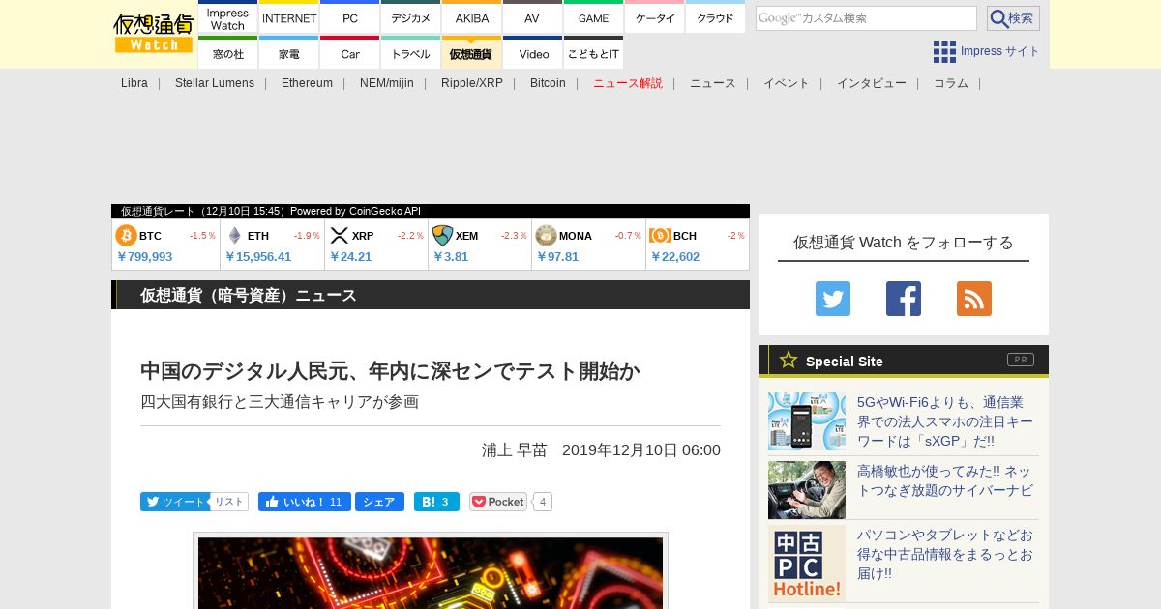Click author name 浦上 早苗
Screen dimensions: 1161x609
click(x=515, y=450)
